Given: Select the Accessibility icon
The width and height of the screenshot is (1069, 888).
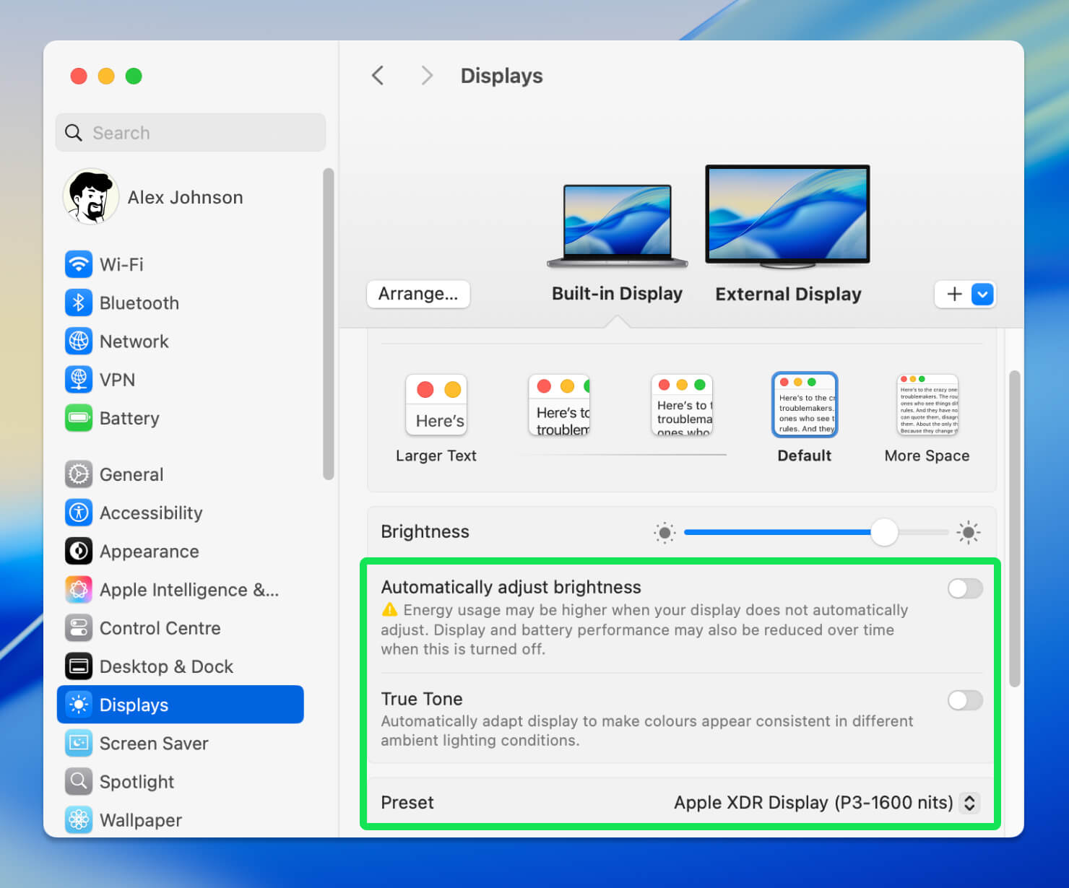Looking at the screenshot, I should [79, 513].
